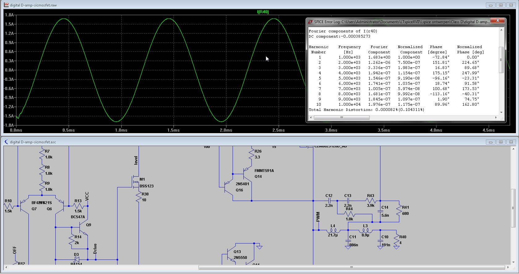Maximize the waveform .raw window
Viewport: 519px width, 274px height.
(x=501, y=5)
